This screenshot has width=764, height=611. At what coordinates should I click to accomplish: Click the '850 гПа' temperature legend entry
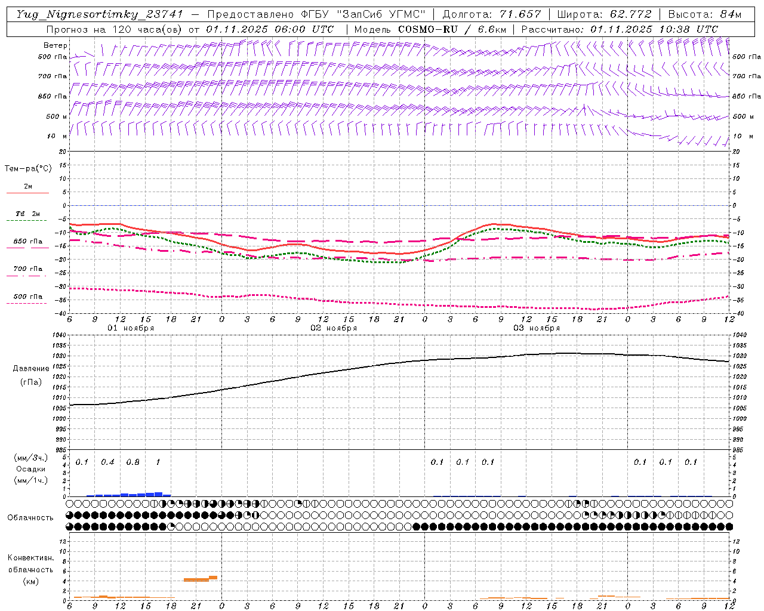point(28,242)
